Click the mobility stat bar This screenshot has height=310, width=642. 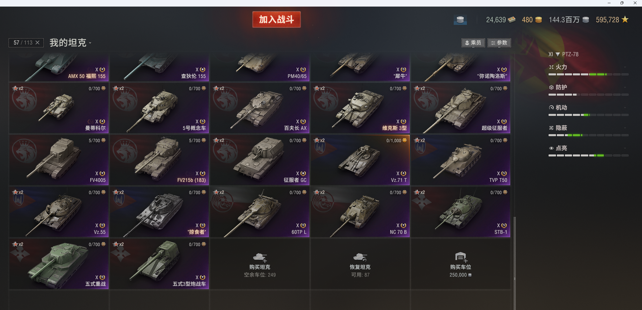pyautogui.click(x=588, y=115)
